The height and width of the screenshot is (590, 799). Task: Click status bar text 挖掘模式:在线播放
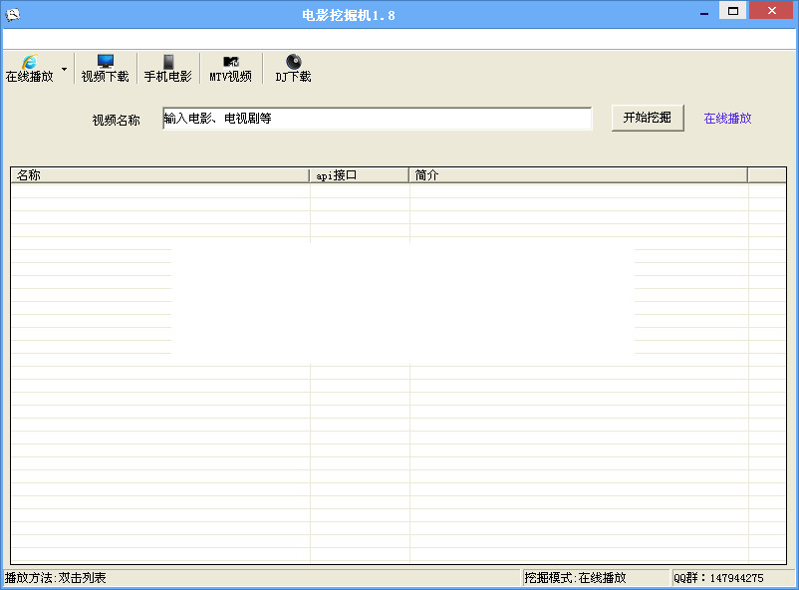coord(575,578)
